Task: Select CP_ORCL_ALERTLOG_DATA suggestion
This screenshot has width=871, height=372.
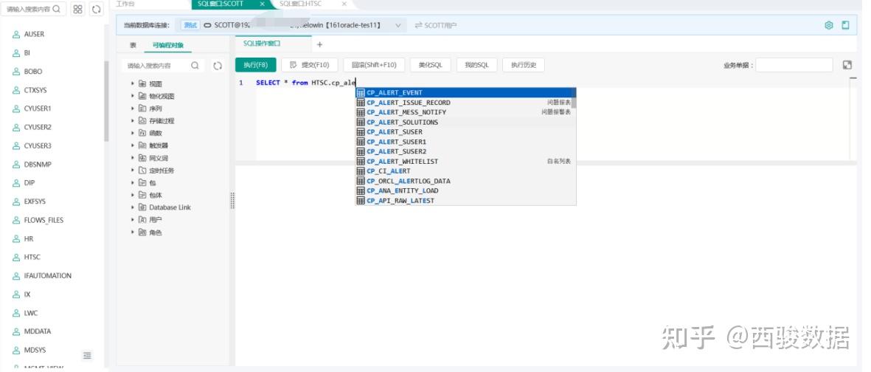Action: coord(464,182)
